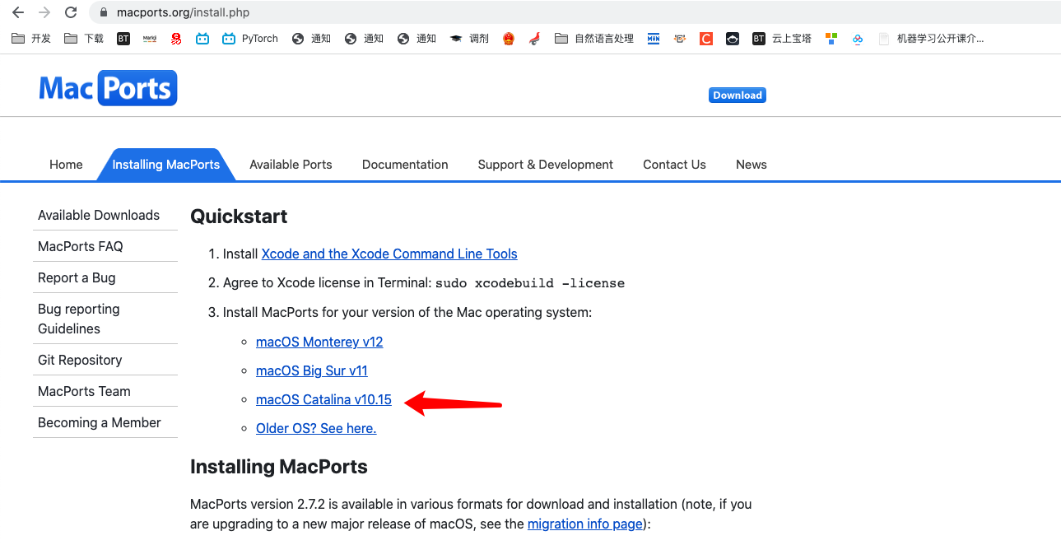Click the browser forward arrow
The height and width of the screenshot is (545, 1061).
pos(44,12)
